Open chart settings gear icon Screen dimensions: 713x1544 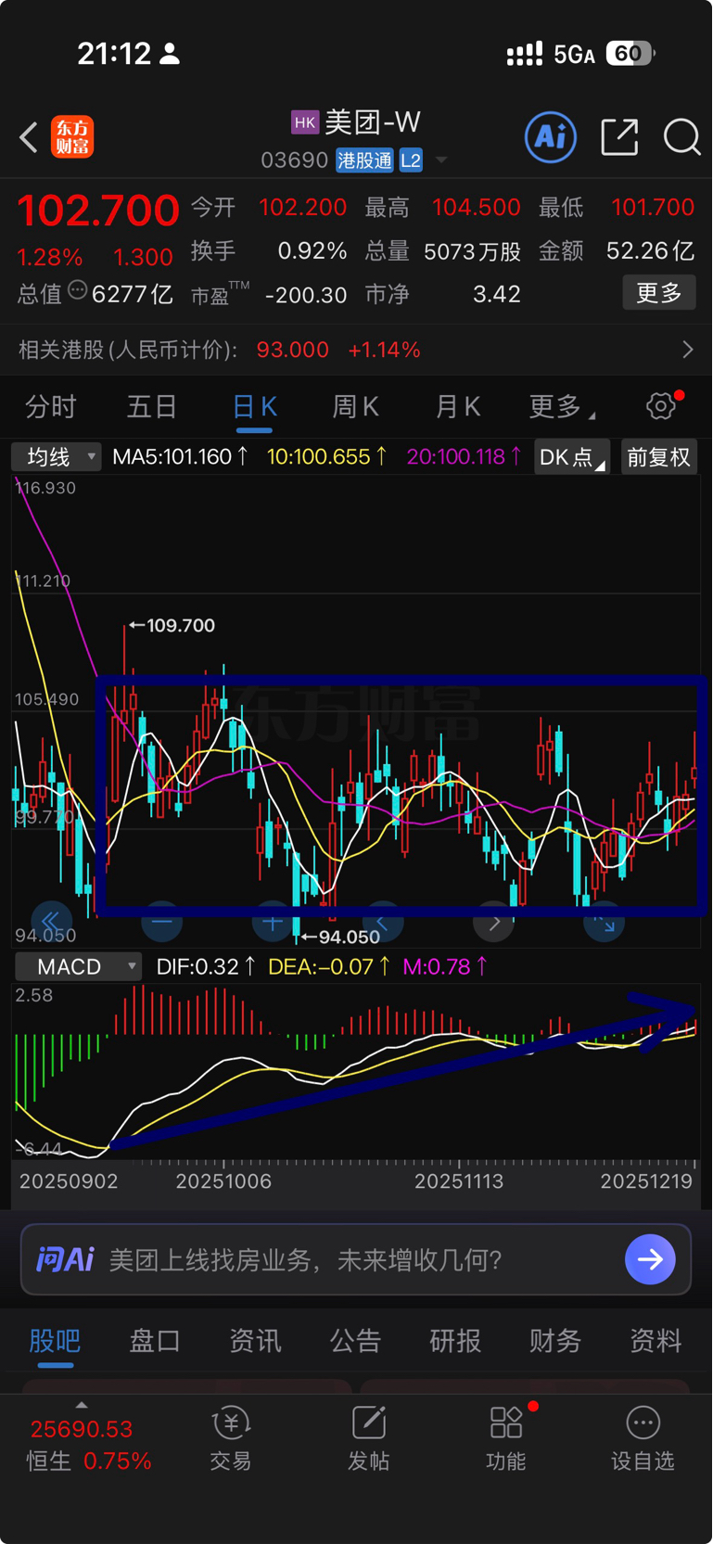pos(661,405)
